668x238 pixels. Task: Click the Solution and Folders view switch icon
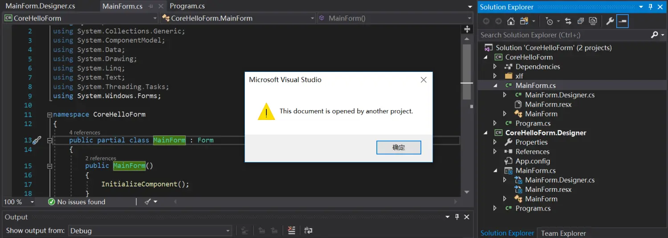coord(524,21)
